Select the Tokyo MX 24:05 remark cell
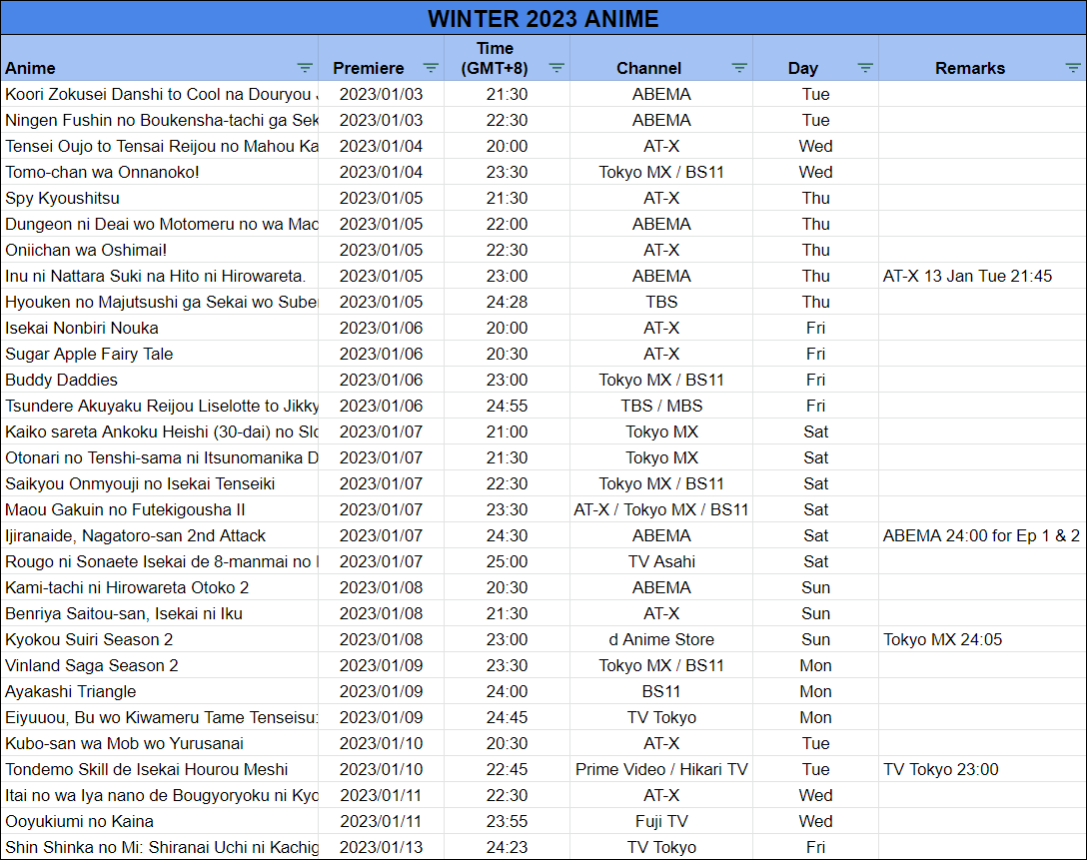1087x860 pixels. pos(982,639)
